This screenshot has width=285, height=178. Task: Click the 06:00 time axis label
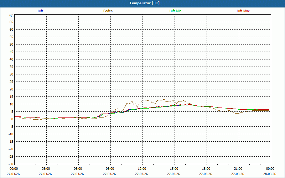[x=78, y=169]
